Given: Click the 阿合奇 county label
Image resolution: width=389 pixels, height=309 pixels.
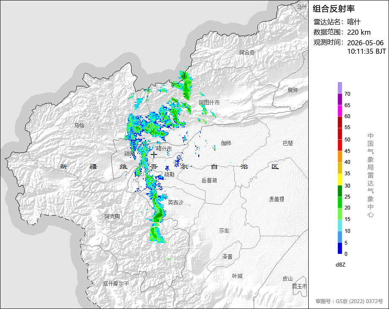Looking at the screenshot, I should (x=247, y=52).
